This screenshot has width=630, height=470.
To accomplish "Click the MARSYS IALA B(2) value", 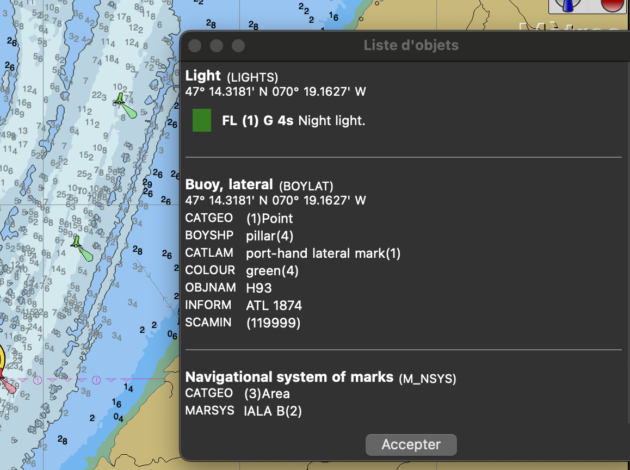I will (273, 411).
